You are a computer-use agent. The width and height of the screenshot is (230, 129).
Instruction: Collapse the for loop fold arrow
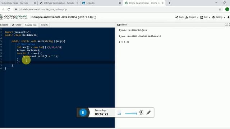click(x=3, y=53)
